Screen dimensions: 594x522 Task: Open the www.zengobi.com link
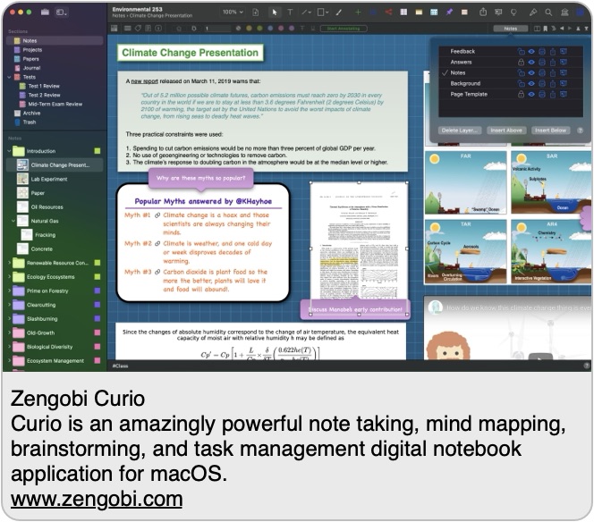tap(97, 499)
